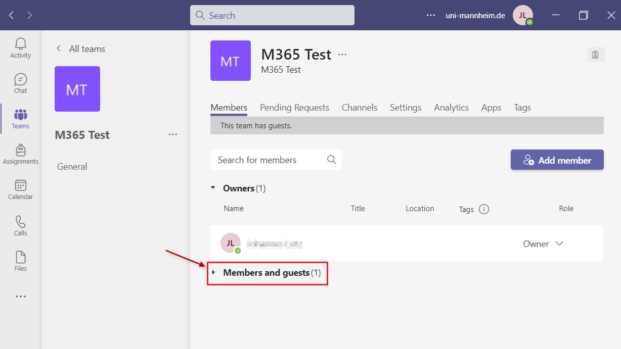
Task: Open the Calendar sidebar icon
Action: click(x=21, y=189)
